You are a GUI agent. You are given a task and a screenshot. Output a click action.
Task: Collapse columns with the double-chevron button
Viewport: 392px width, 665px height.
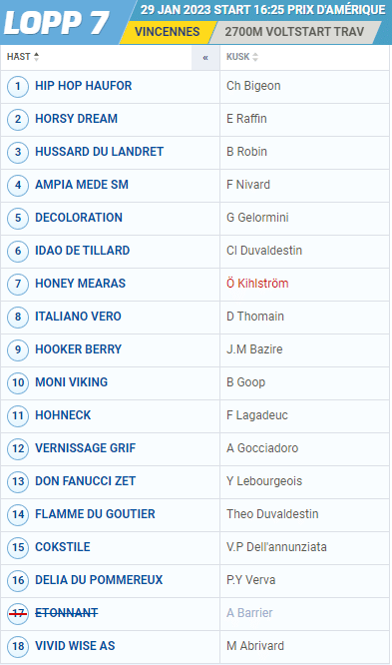205,58
